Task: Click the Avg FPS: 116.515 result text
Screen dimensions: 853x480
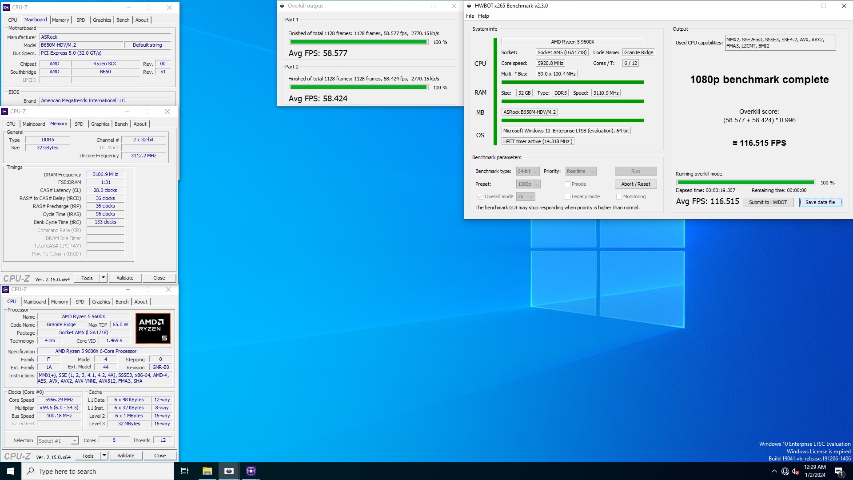Action: [x=707, y=201]
